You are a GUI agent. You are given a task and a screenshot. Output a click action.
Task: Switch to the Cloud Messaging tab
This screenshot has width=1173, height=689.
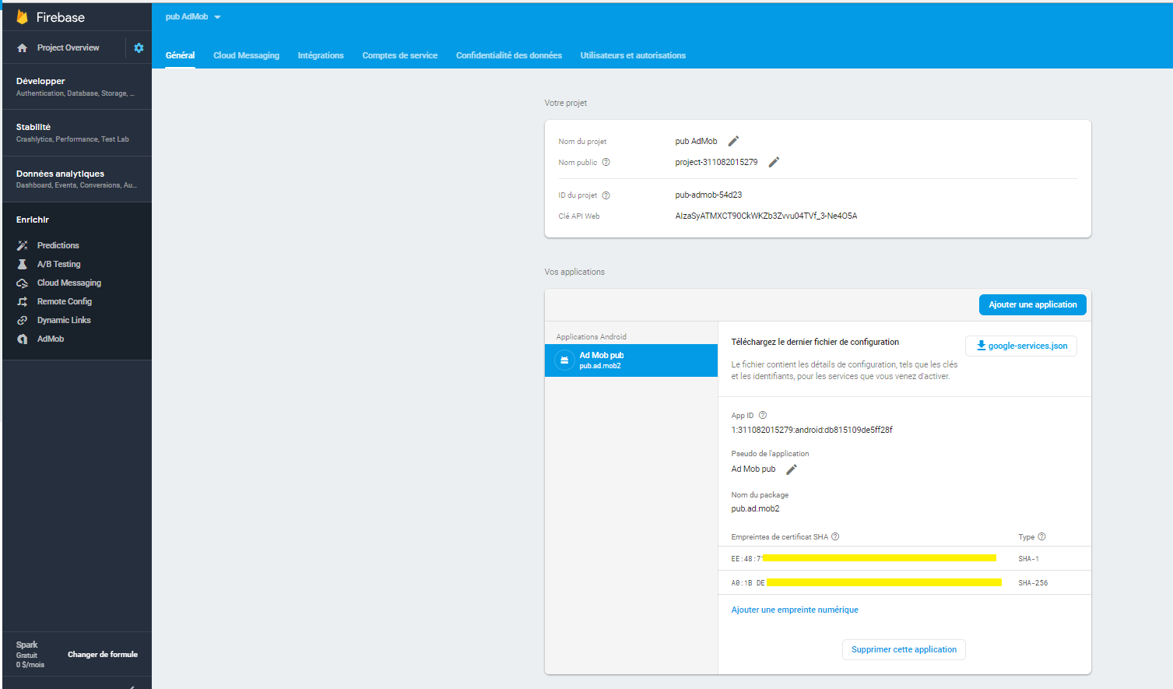pyautogui.click(x=246, y=55)
